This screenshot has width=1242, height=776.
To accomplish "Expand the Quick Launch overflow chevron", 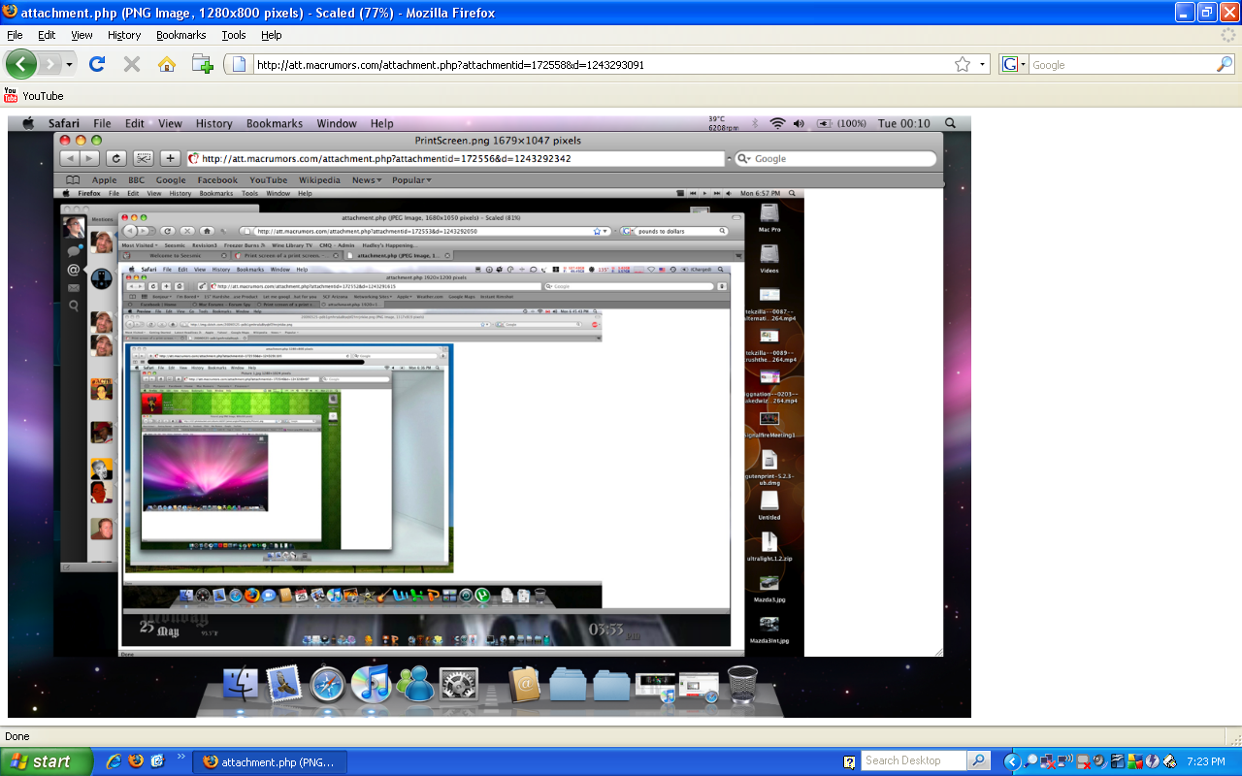I will click(x=181, y=757).
